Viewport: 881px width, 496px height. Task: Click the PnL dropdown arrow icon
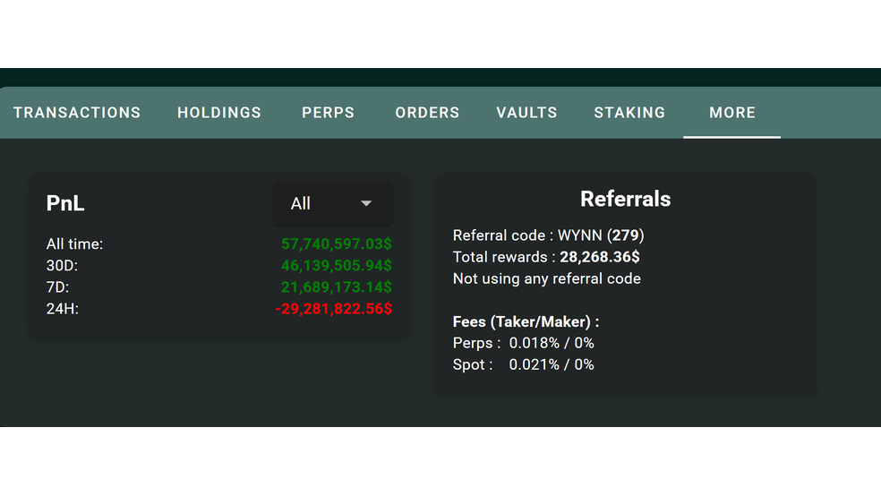(366, 204)
